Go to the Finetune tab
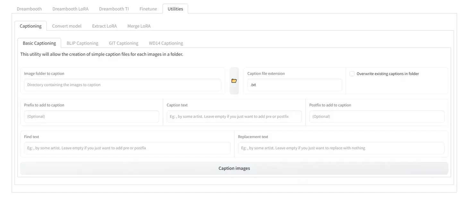The height and width of the screenshot is (197, 462). [x=148, y=9]
